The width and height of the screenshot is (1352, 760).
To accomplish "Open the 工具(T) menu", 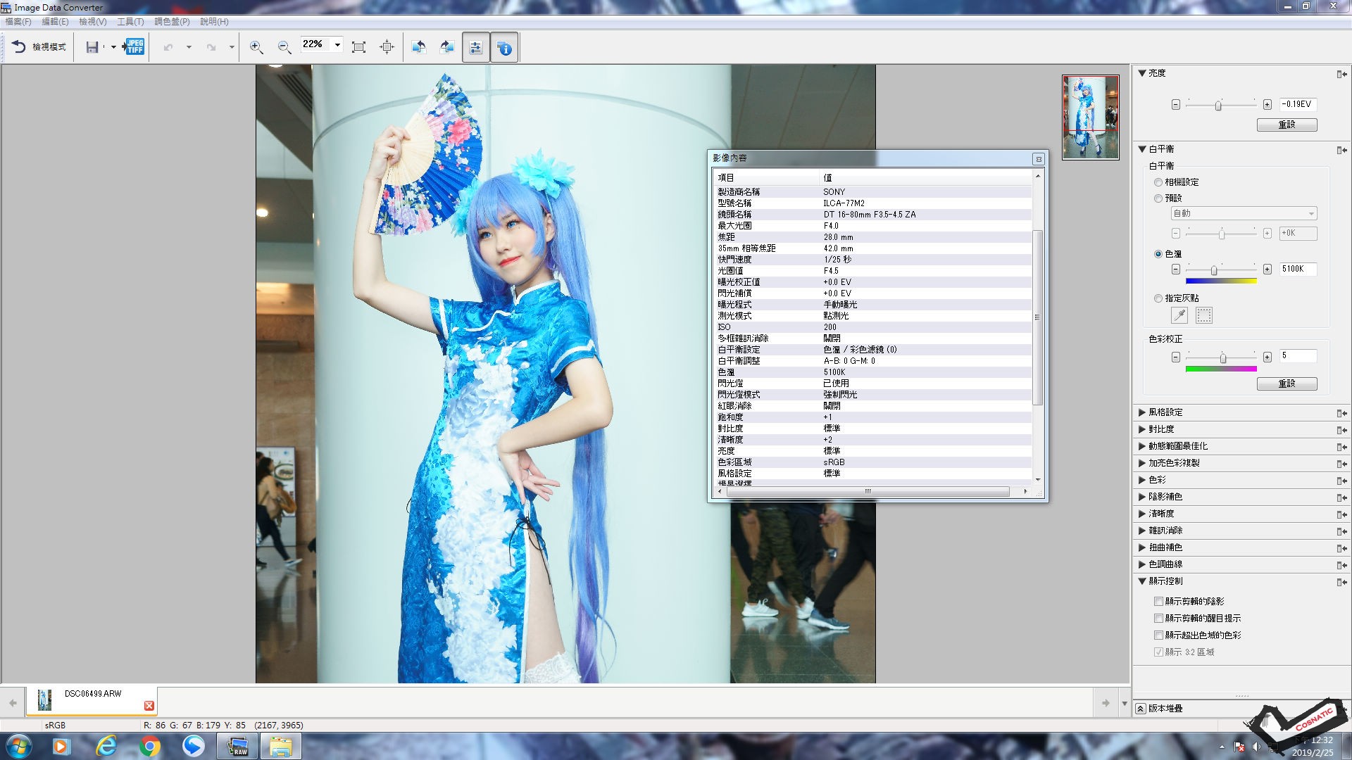I will pyautogui.click(x=130, y=22).
